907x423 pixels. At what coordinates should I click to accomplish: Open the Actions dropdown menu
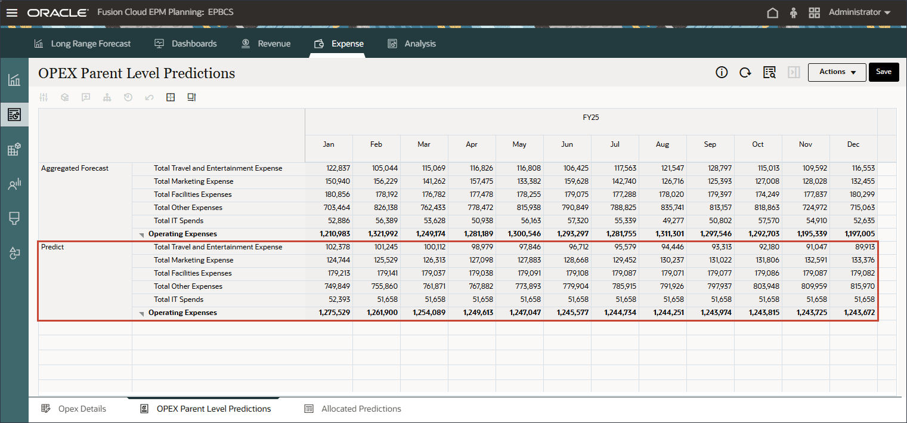[x=837, y=72]
